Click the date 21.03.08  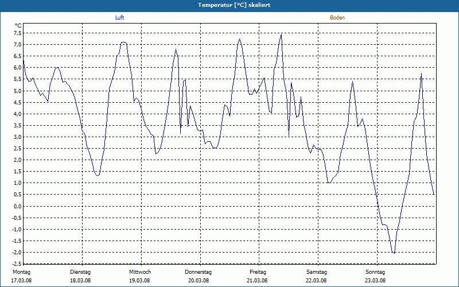click(x=257, y=281)
